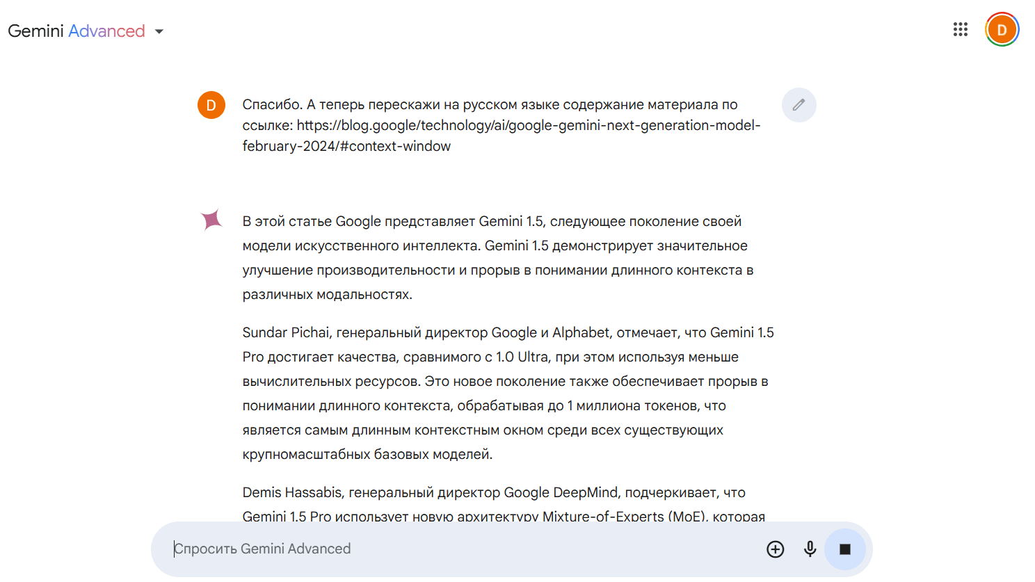Viewport: 1035px width, 582px height.
Task: Open the Google account avatar menu
Action: click(1002, 30)
